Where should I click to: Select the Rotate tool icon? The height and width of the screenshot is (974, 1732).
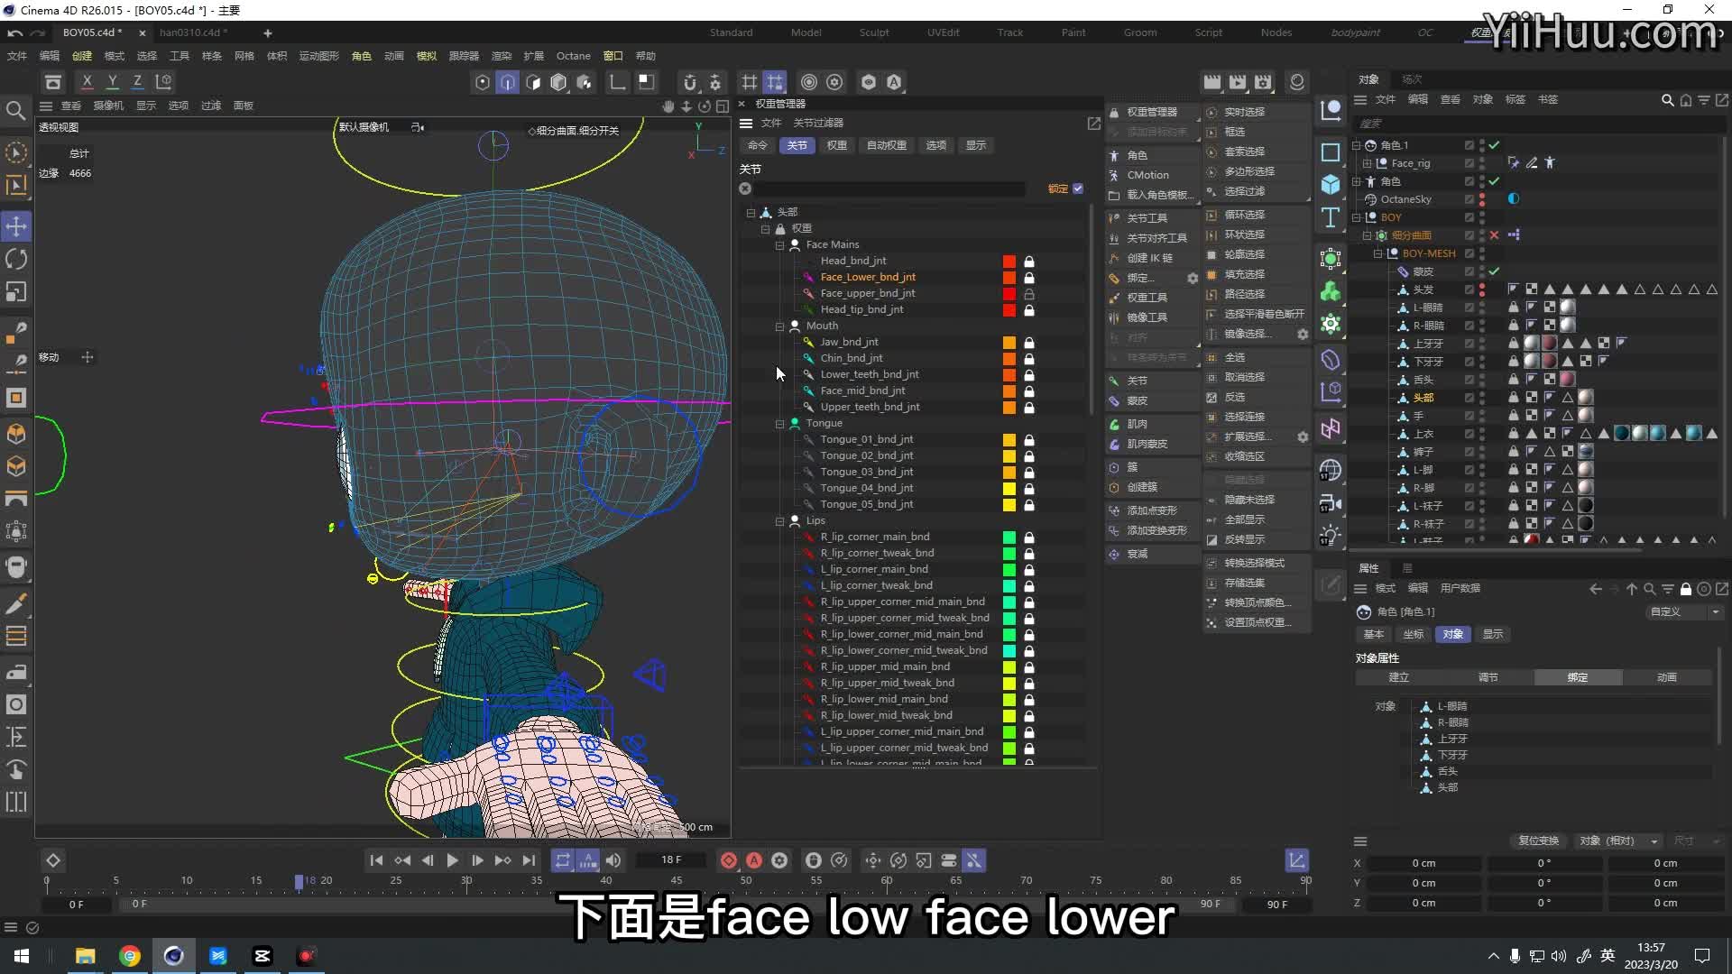[16, 259]
